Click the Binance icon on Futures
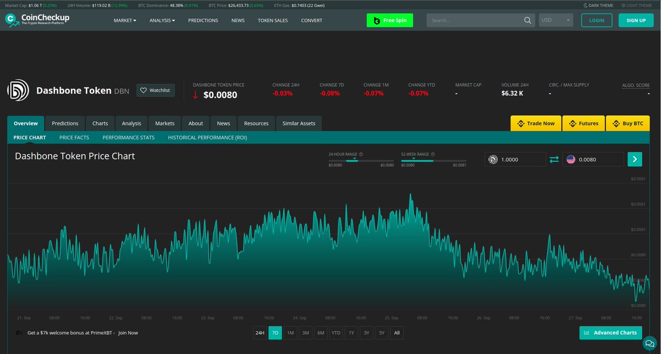 572,123
